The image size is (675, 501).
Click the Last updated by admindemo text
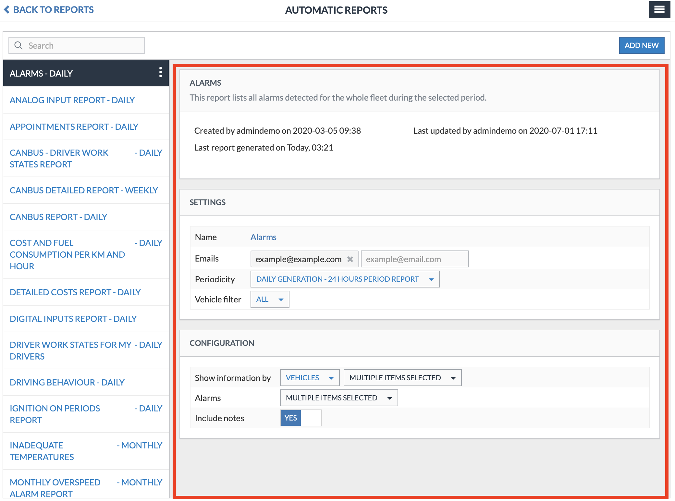[505, 131]
